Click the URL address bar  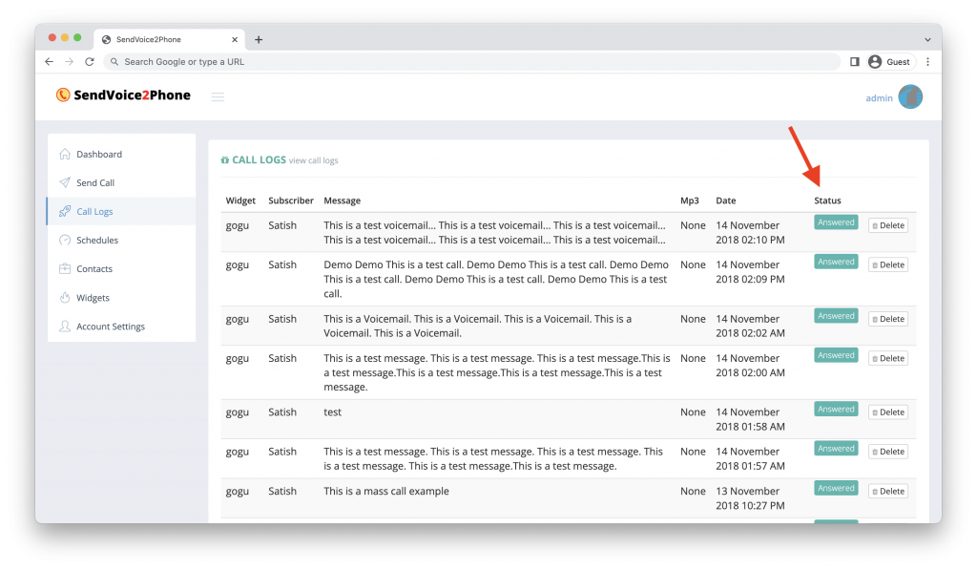472,62
